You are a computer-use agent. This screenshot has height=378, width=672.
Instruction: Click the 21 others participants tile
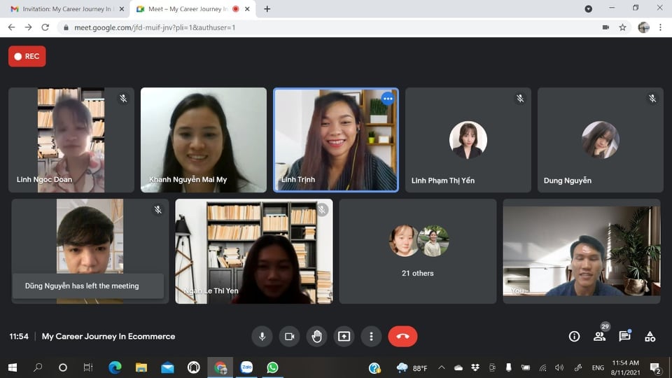click(418, 252)
